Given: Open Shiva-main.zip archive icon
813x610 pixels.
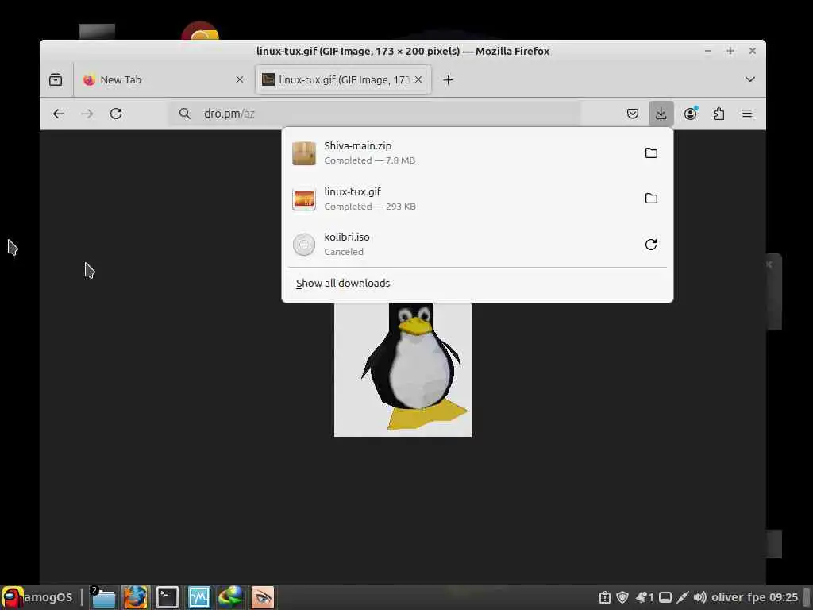Looking at the screenshot, I should tap(304, 153).
